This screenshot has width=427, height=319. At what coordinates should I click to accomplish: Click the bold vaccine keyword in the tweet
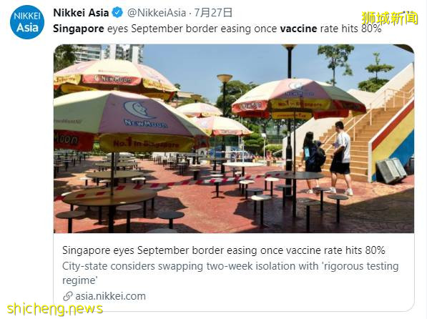tap(298, 29)
